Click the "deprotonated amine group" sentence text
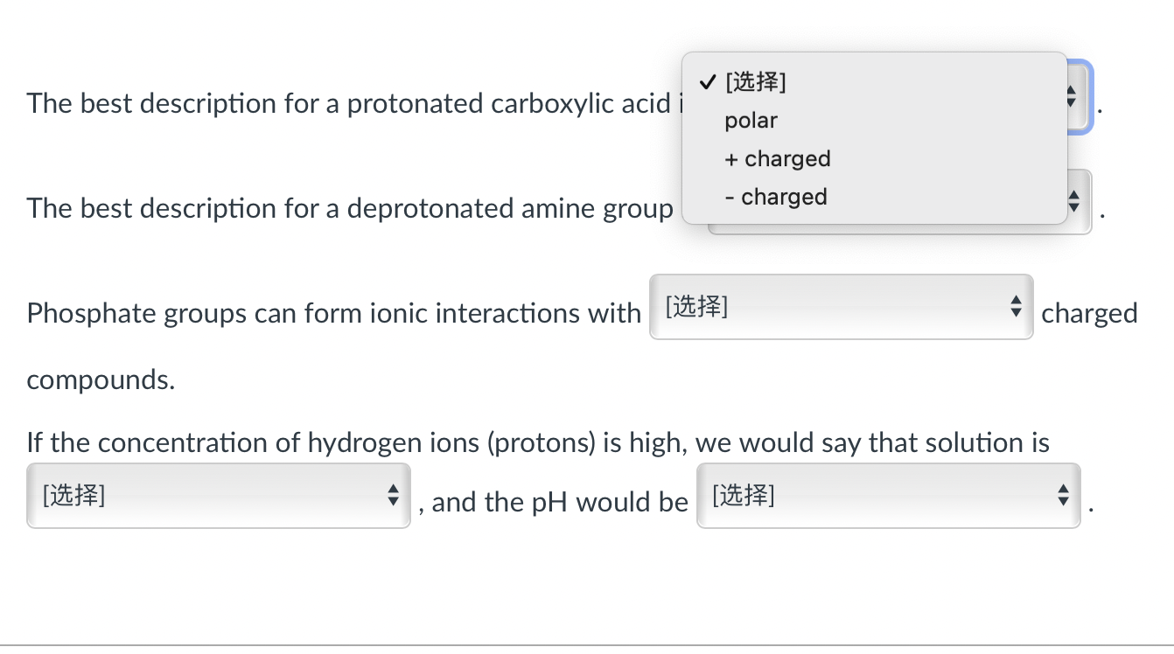The width and height of the screenshot is (1174, 654). (x=350, y=209)
